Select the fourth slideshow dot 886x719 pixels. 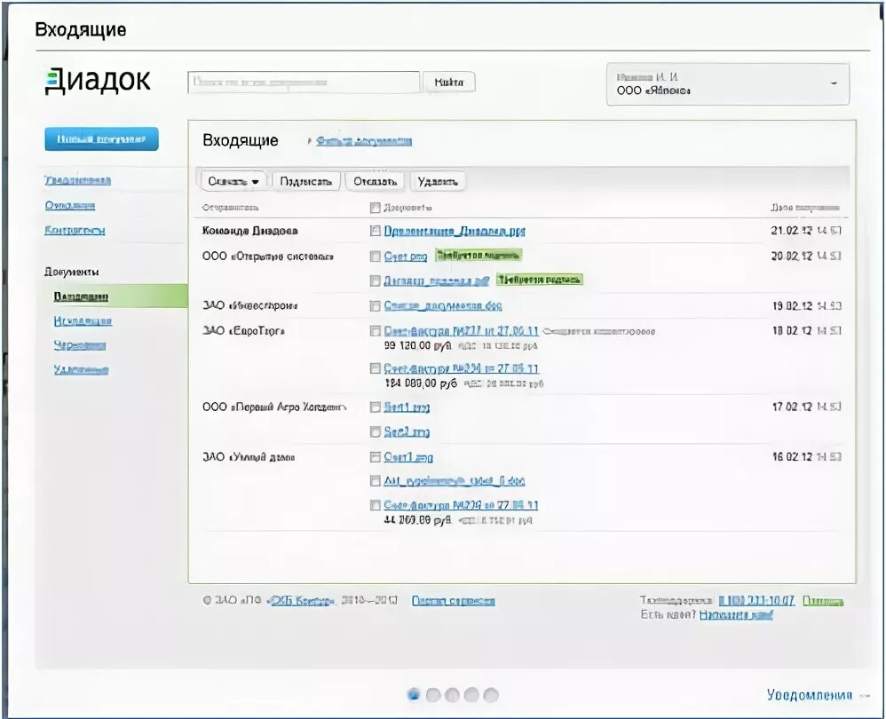(471, 695)
